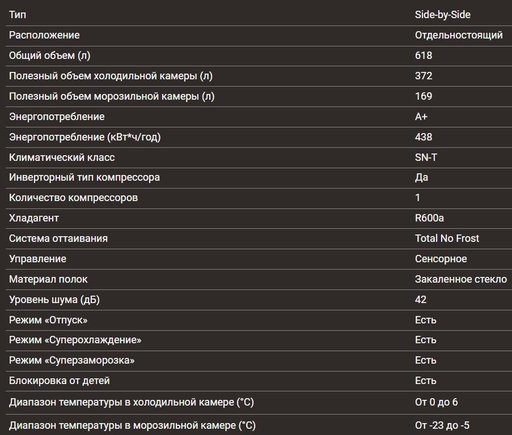This screenshot has height=435, width=512.
Task: Select the "Расположение" row label
Action: click(44, 35)
